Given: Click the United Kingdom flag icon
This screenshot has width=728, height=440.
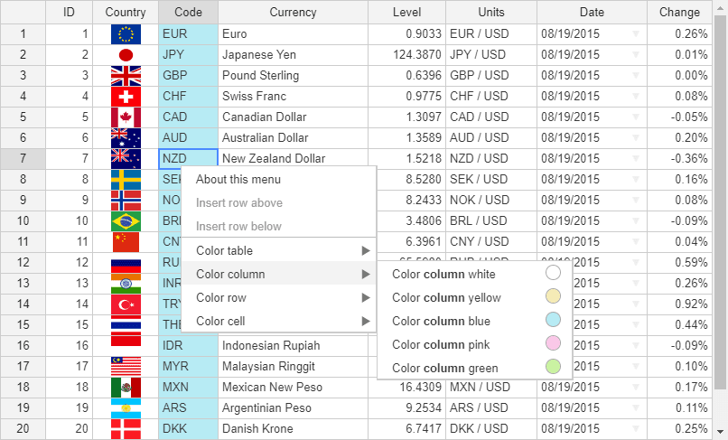Looking at the screenshot, I should coord(126,76).
